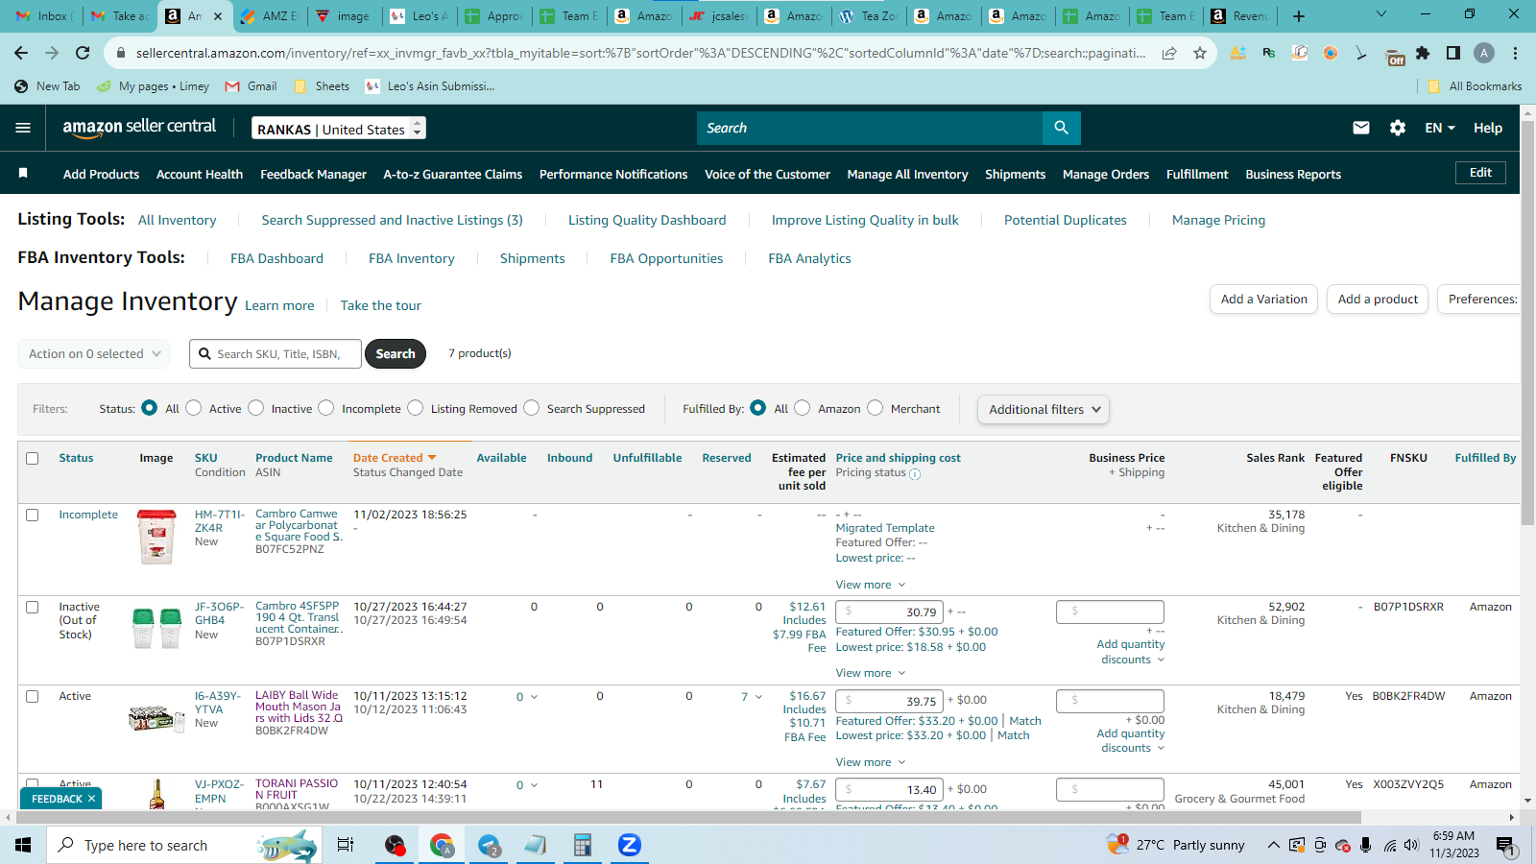The height and width of the screenshot is (864, 1536).
Task: Click the Business Price field for LAIBY row
Action: [x=1111, y=701]
